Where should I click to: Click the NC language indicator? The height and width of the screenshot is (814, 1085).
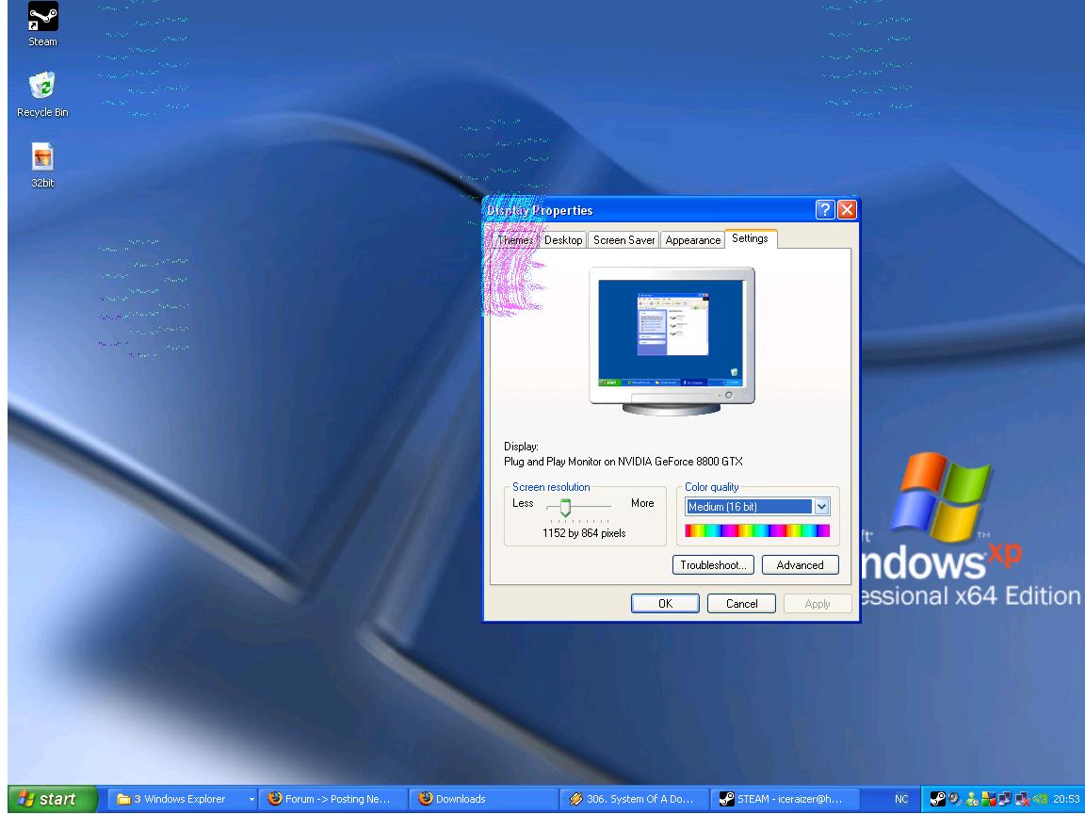pyautogui.click(x=901, y=799)
